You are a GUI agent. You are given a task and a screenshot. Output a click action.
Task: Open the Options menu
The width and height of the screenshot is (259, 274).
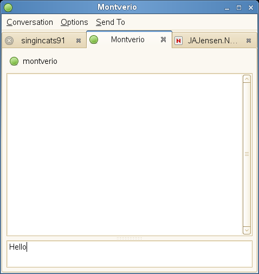click(x=74, y=22)
